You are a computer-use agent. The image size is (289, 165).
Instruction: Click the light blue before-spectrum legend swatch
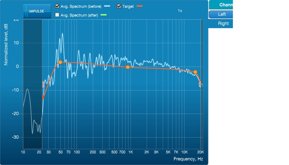click(107, 6)
